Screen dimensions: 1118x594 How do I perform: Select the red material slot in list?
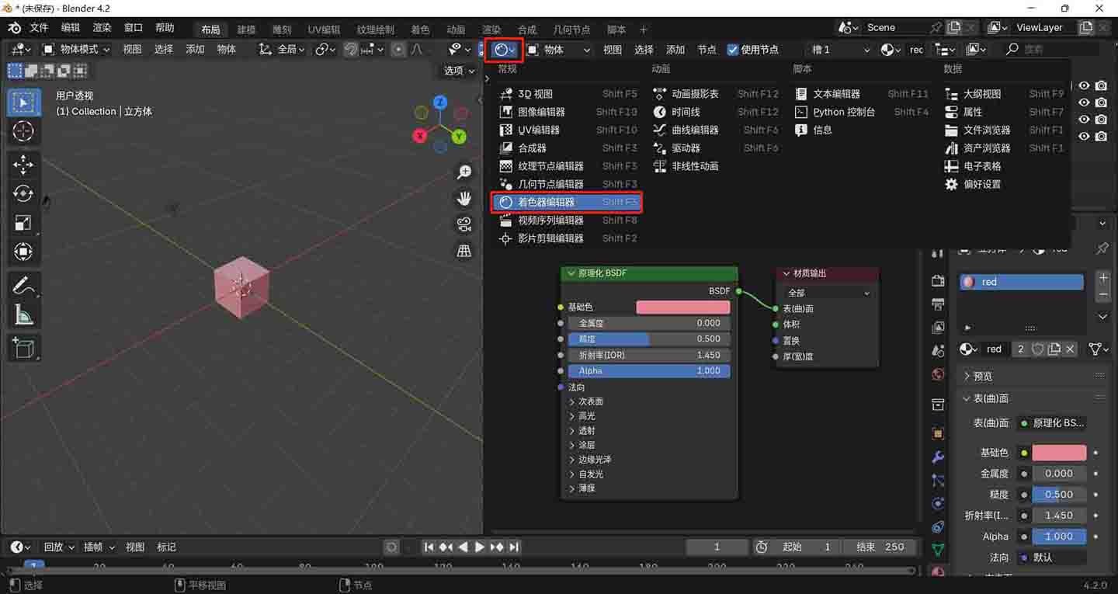click(x=1021, y=282)
